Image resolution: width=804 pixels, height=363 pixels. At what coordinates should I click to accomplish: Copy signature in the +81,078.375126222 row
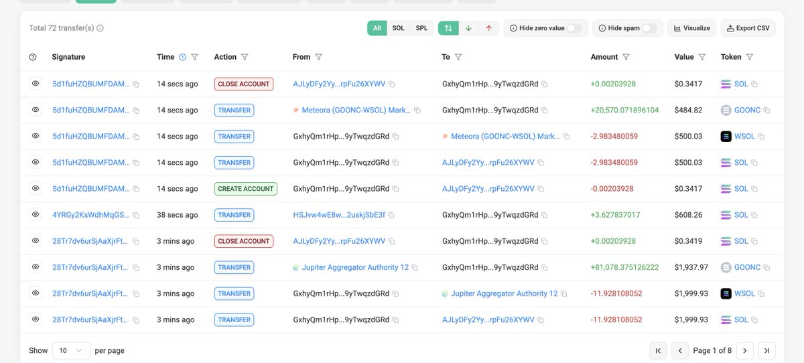136,267
